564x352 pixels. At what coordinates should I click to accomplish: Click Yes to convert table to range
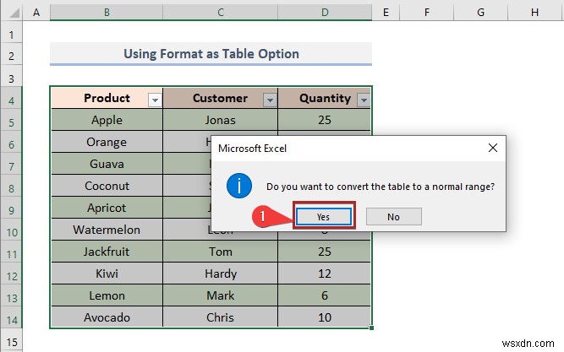(323, 217)
